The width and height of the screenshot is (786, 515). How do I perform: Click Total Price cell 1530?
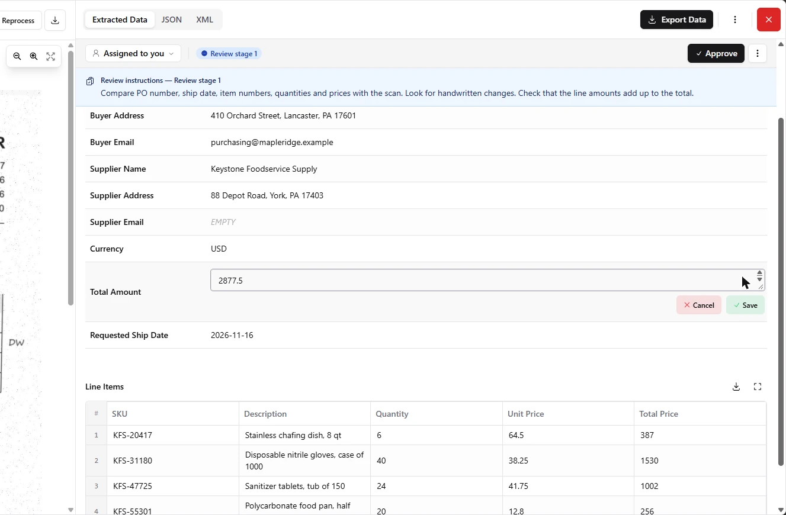700,461
